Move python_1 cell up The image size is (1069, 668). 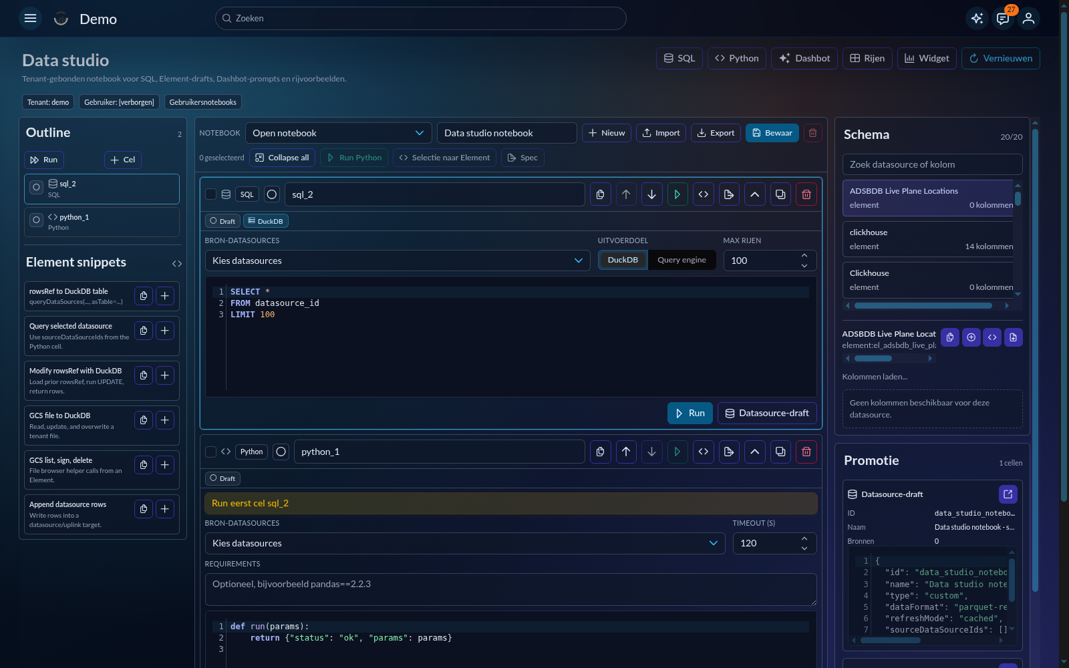point(626,452)
